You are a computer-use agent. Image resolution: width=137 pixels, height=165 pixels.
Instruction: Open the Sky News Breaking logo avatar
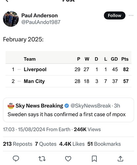pyautogui.click(x=11, y=106)
